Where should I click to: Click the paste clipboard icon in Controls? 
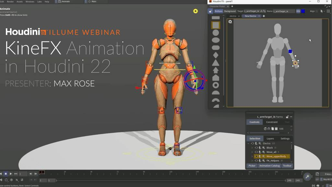[x=276, y=129]
